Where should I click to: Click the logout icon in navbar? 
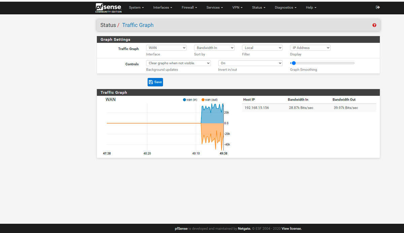[378, 7]
